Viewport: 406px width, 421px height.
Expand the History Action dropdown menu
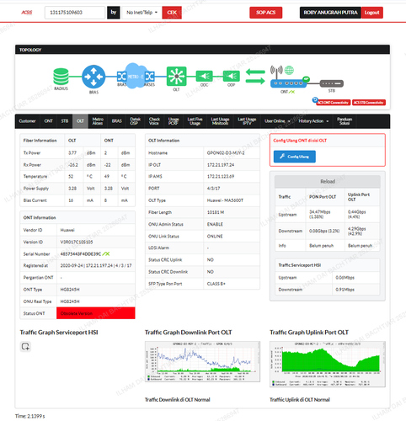click(x=313, y=121)
